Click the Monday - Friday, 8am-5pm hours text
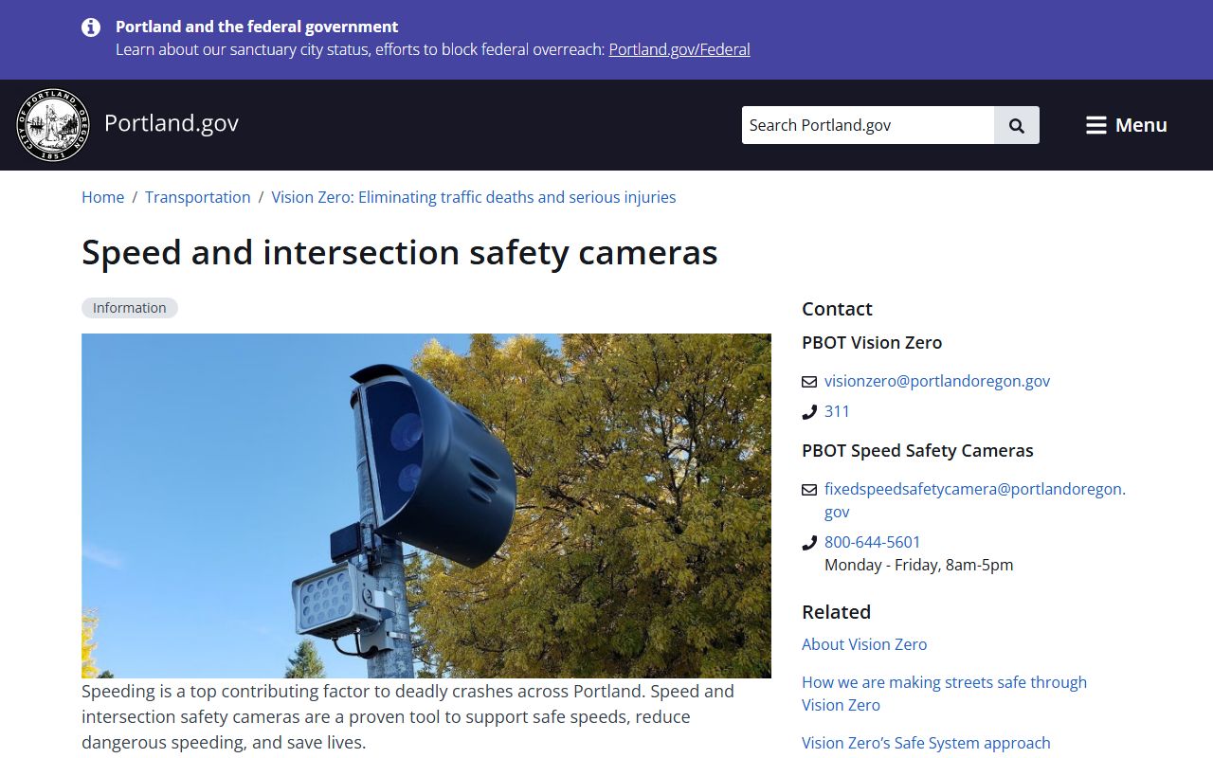The image size is (1213, 758). (x=918, y=565)
